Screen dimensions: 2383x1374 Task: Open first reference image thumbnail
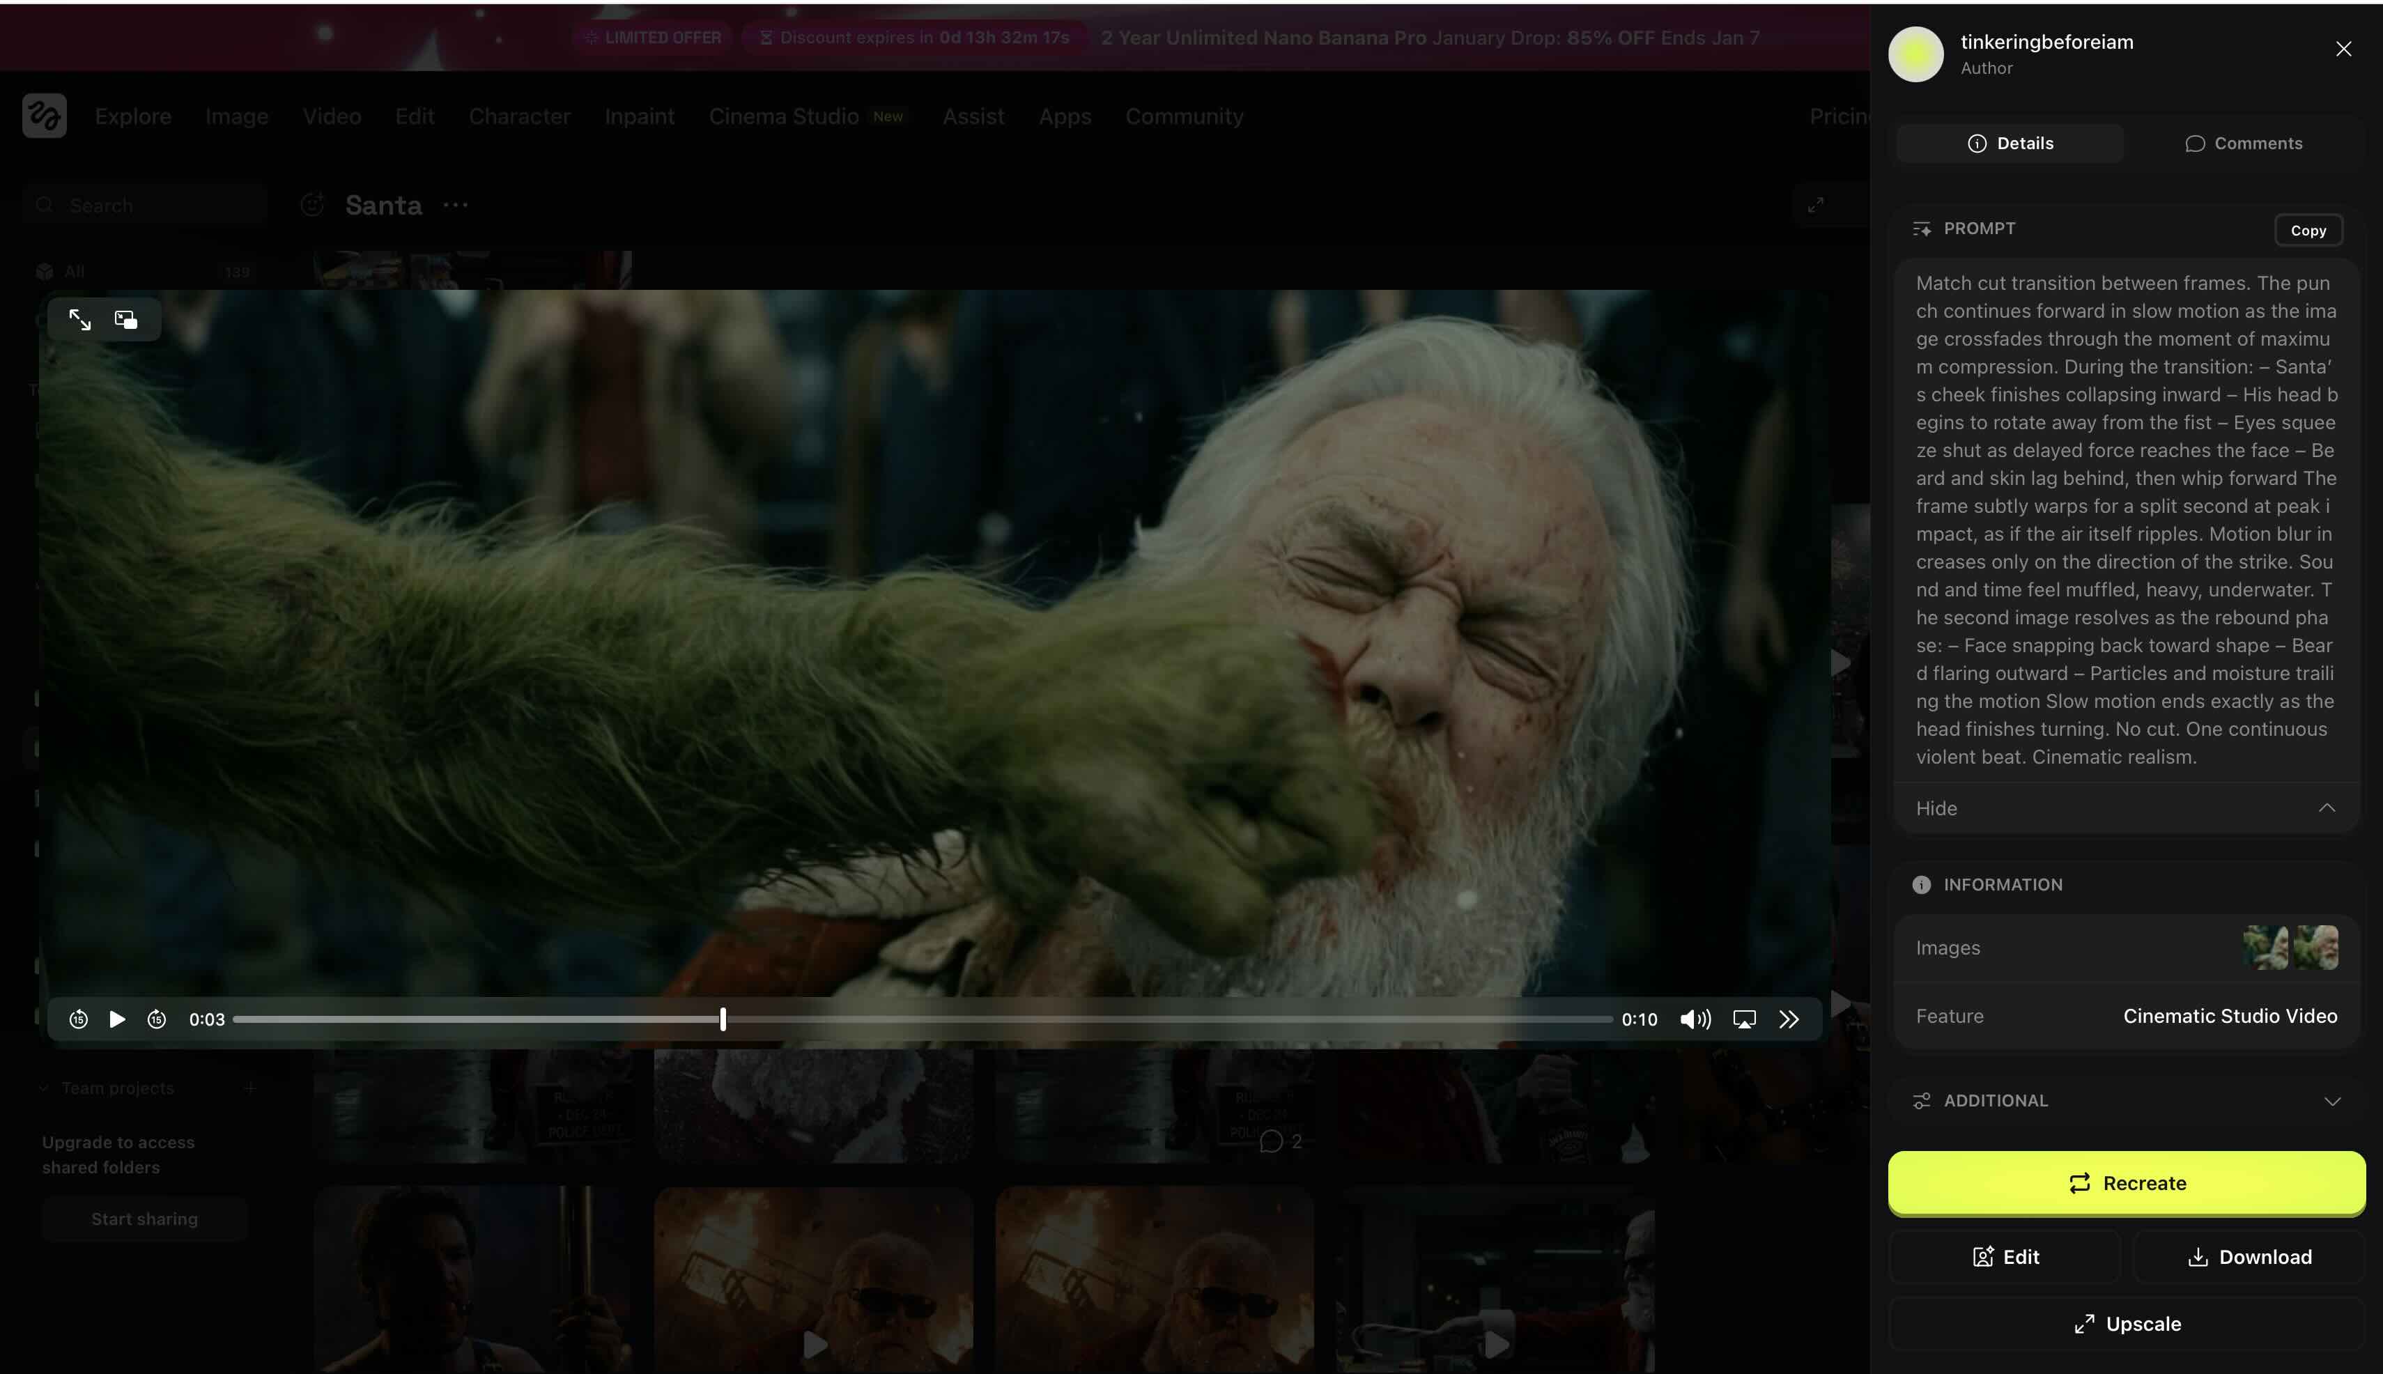point(2265,948)
